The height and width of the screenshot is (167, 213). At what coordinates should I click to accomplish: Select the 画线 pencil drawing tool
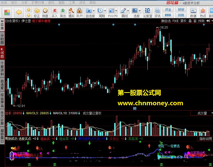[x=123, y=11]
